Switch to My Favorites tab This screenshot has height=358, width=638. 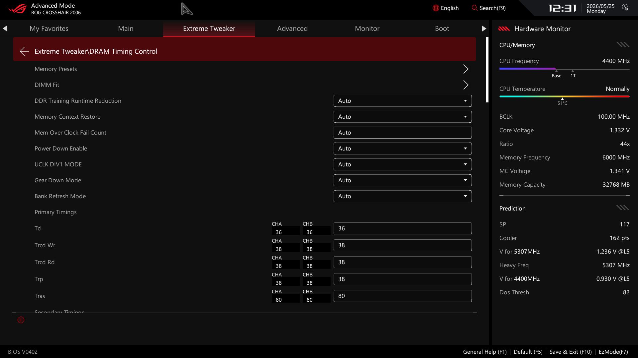point(49,29)
